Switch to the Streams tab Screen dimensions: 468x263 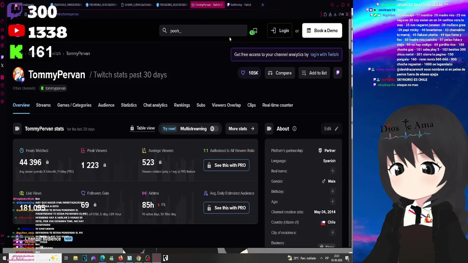tap(43, 105)
